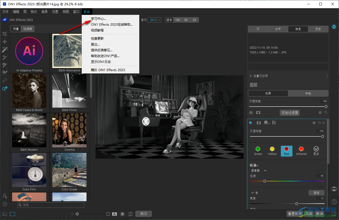Remove the 黑,白 filter with X
Image resolution: width=339 pixels, height=220 pixels.
coord(324,123)
